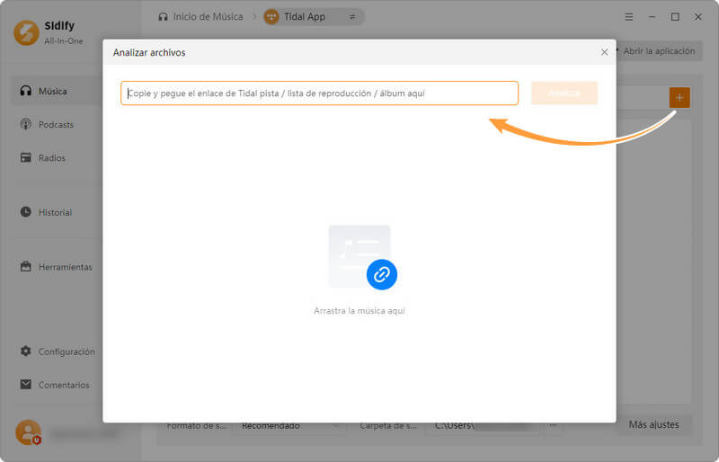Click the Herramientas toolbox icon

pos(26,267)
